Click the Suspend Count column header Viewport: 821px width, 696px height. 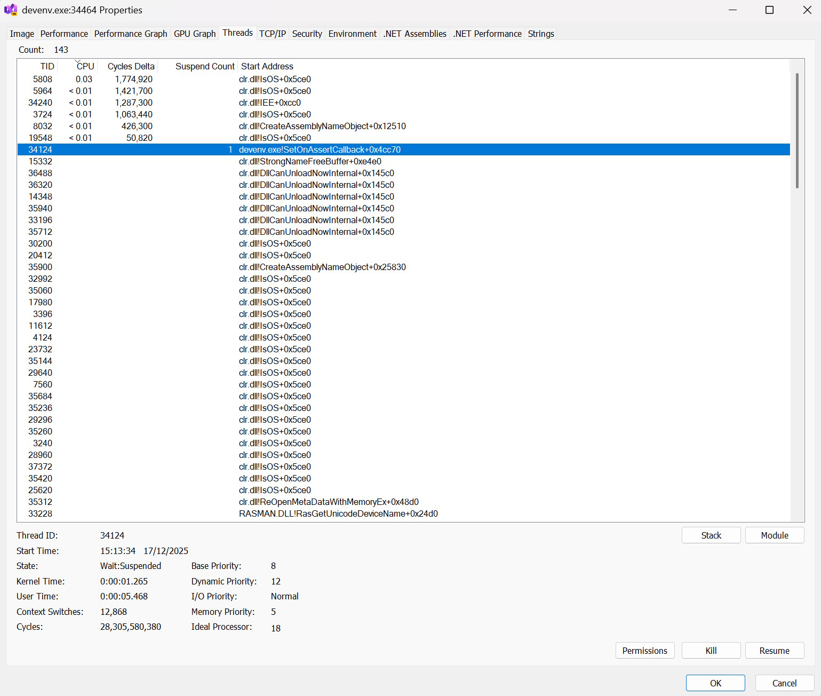point(205,66)
